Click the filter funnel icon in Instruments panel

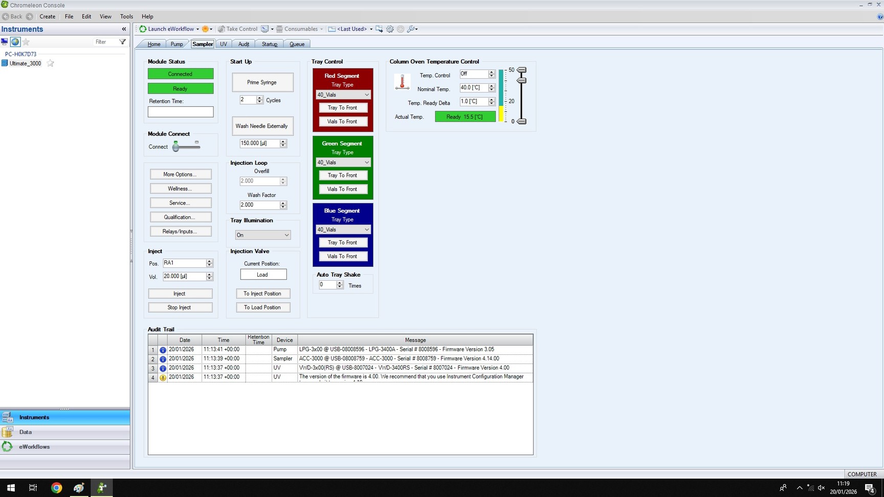(x=122, y=42)
